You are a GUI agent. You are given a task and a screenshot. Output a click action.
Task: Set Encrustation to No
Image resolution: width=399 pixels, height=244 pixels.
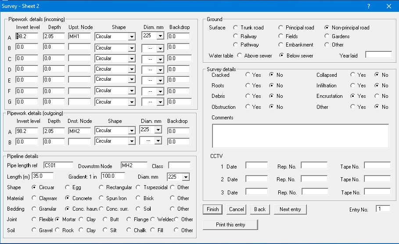[x=381, y=96]
